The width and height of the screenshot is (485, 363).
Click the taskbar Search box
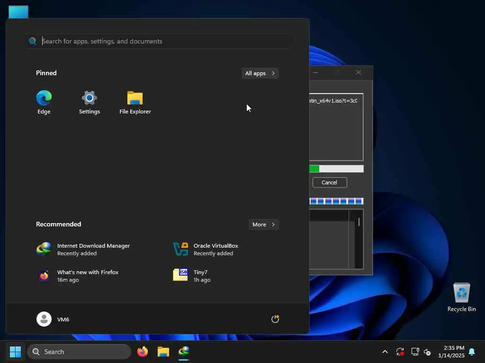coord(79,352)
